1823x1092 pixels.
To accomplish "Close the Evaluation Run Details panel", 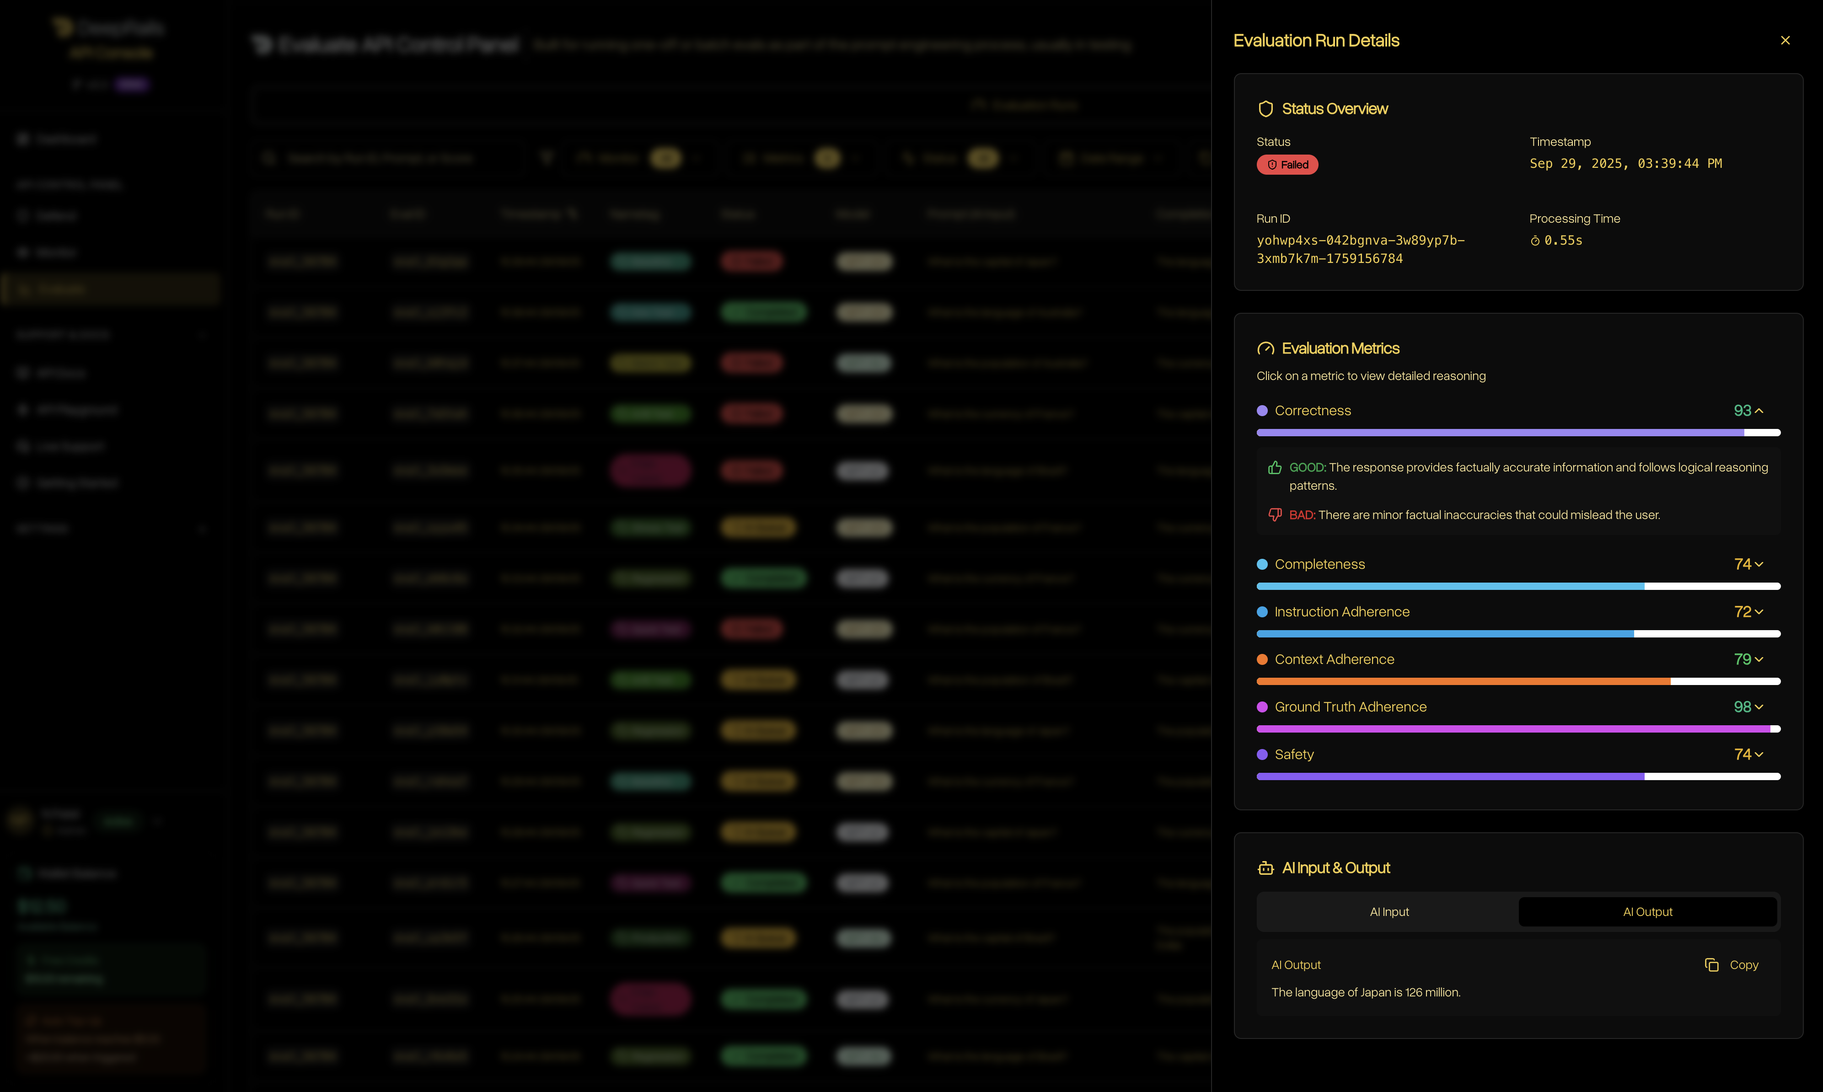I will coord(1785,41).
